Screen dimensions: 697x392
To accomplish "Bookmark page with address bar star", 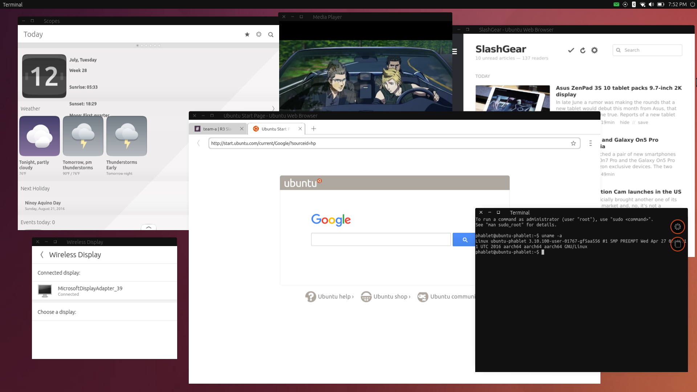I will click(573, 143).
